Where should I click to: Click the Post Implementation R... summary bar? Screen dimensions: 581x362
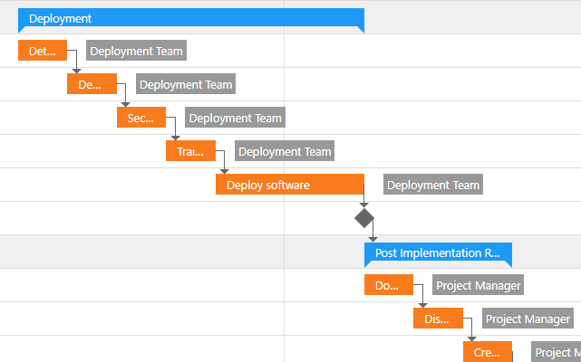coord(438,253)
